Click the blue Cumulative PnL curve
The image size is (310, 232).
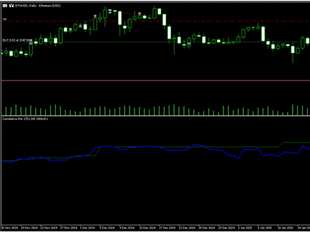(156, 147)
